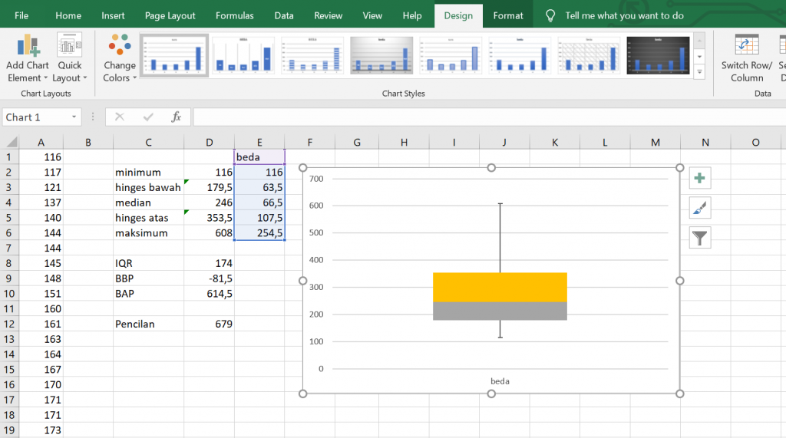The image size is (786, 438).
Task: Expand the full Chart Styles gallery
Action: pos(699,73)
